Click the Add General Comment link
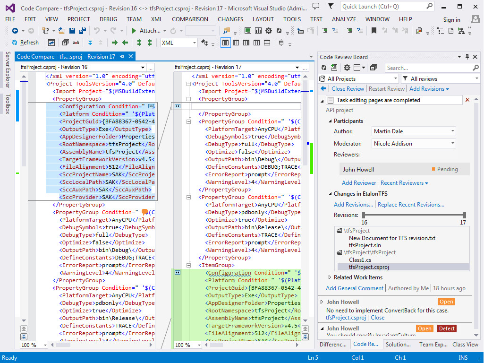The width and height of the screenshot is (484, 363). 355,288
